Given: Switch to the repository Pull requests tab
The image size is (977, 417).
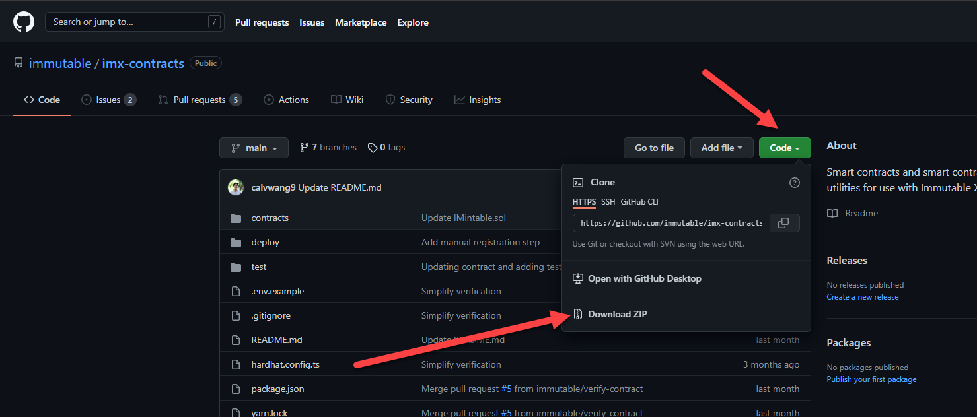Looking at the screenshot, I should (x=199, y=100).
